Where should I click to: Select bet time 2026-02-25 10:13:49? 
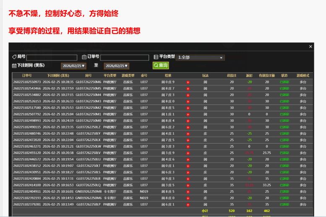click(x=58, y=204)
